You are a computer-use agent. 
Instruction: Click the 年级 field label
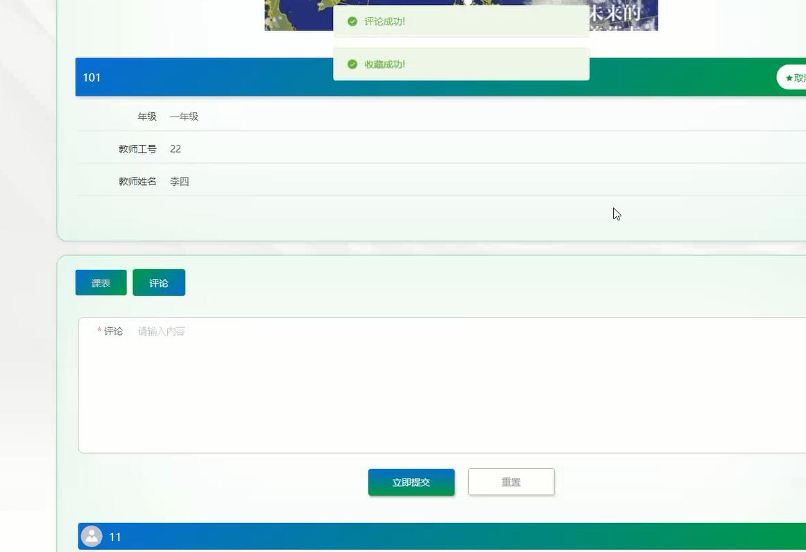coord(146,117)
